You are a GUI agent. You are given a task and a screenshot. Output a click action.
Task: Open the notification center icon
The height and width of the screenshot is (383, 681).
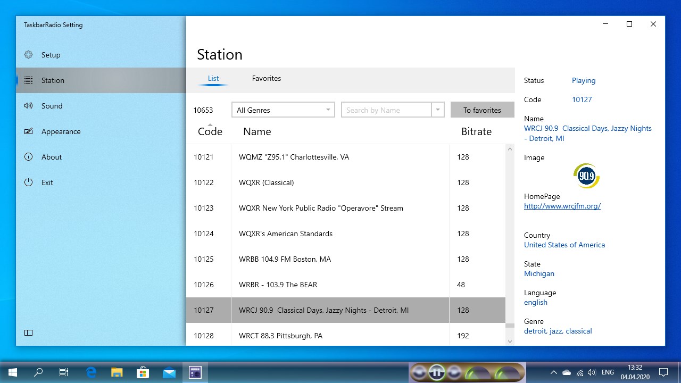point(663,372)
